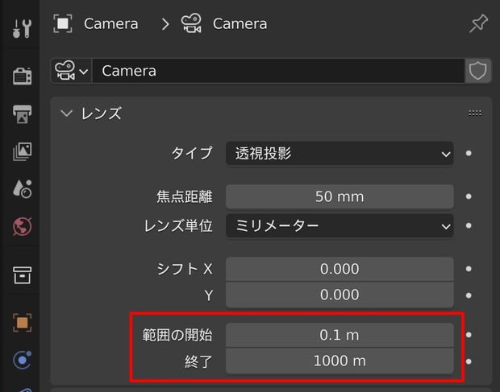Click the 終了 1000 m field

click(x=340, y=361)
